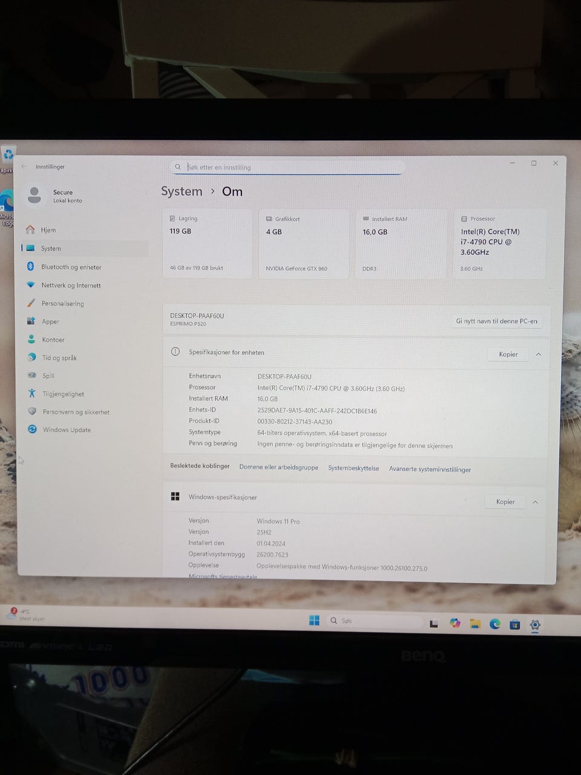Click the Operativsystembygg value 26200.7623

click(272, 555)
